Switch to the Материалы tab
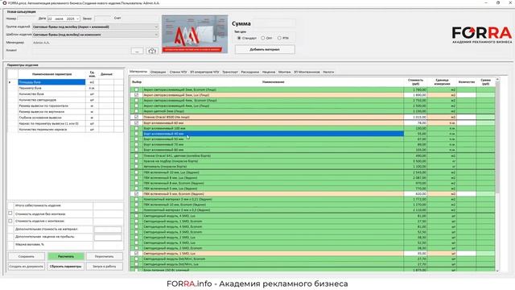This screenshot has width=515, height=290. tap(138, 72)
